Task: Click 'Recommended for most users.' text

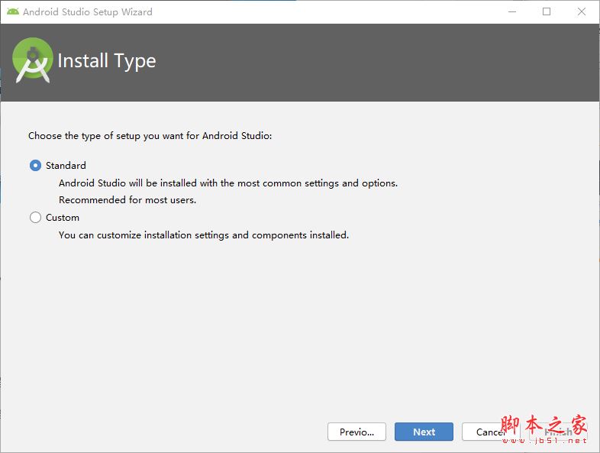Action: click(127, 200)
